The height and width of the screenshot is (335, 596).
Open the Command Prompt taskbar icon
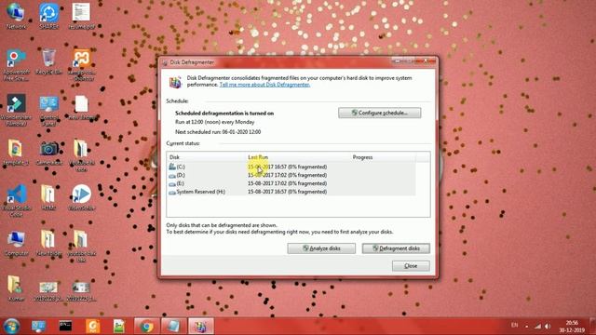coord(65,326)
